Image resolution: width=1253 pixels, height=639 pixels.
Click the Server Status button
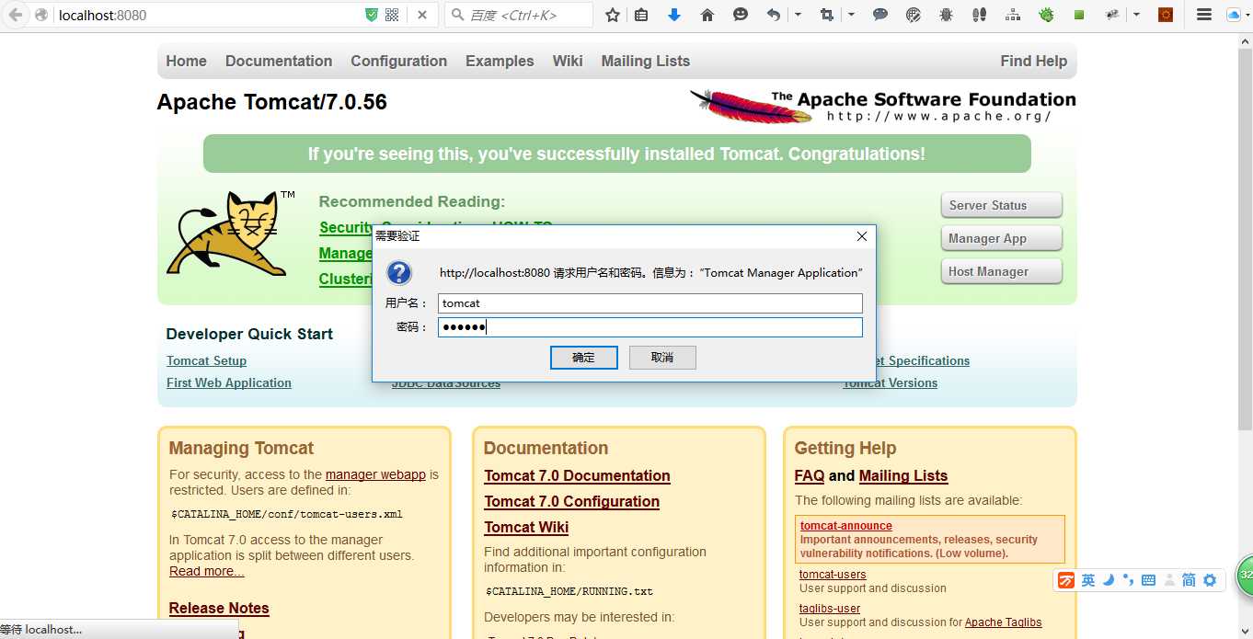pyautogui.click(x=1001, y=205)
